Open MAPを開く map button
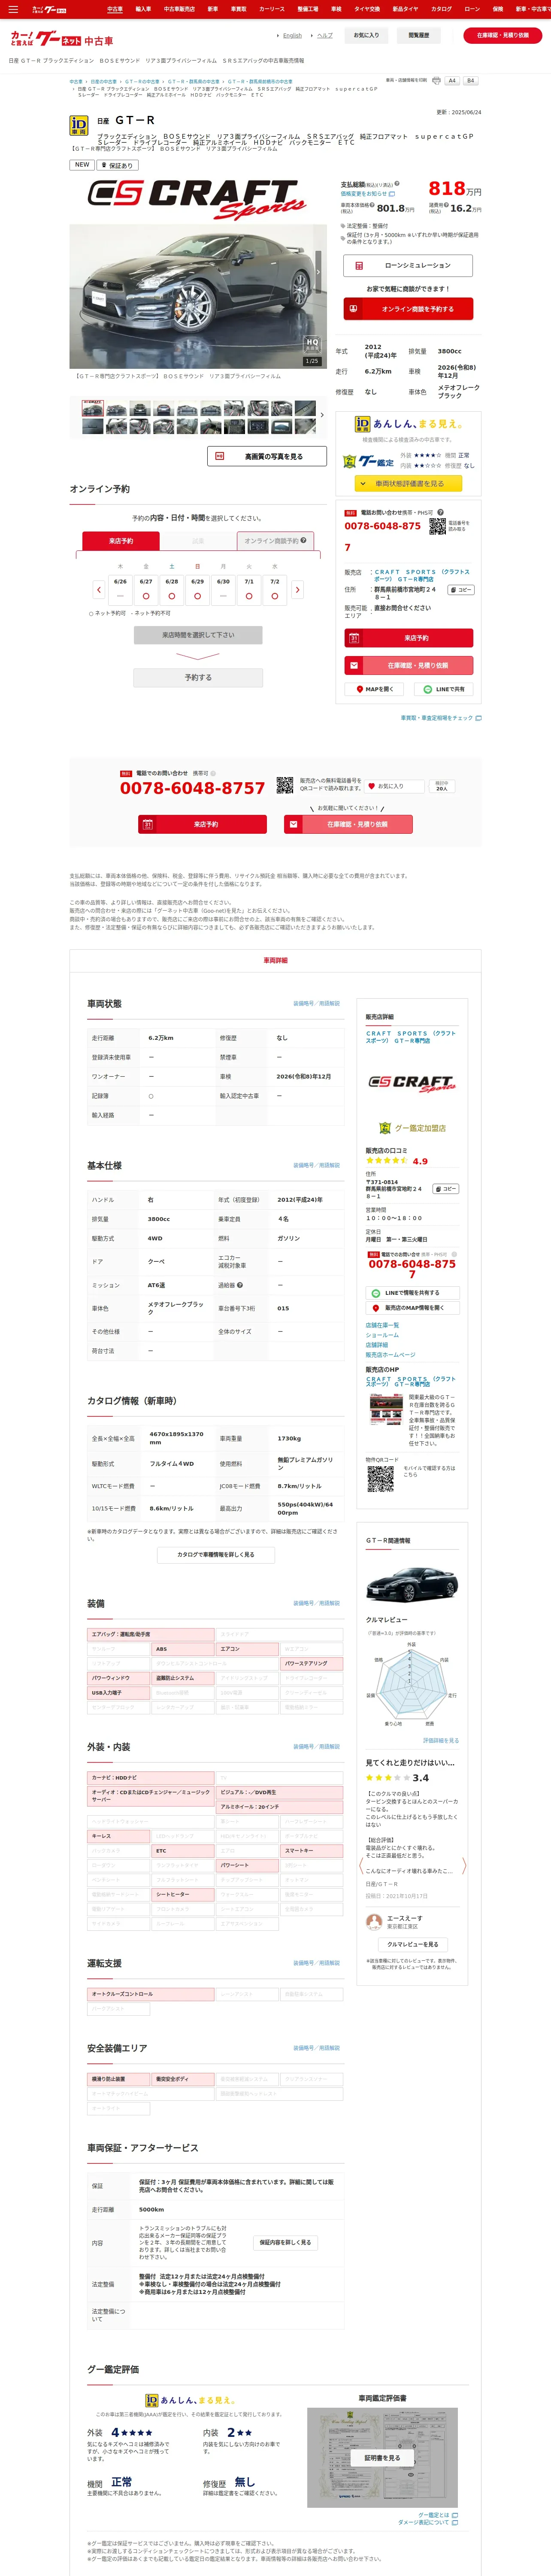 (375, 689)
